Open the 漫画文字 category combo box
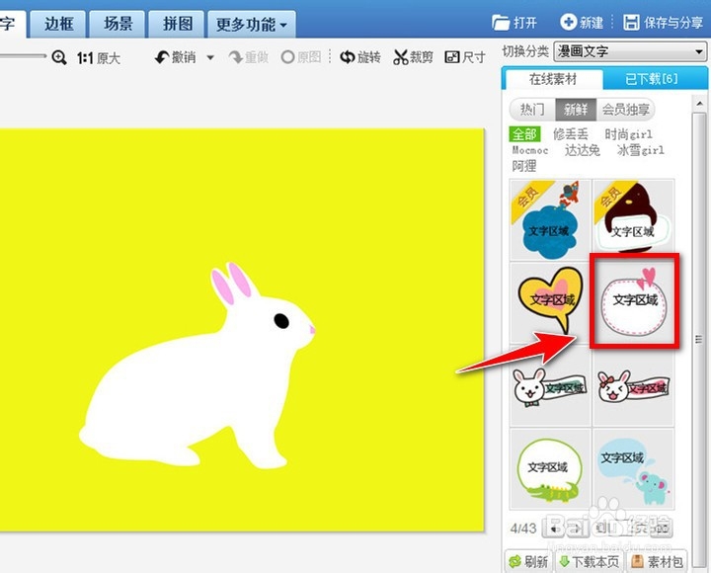This screenshot has width=711, height=573. pos(630,51)
